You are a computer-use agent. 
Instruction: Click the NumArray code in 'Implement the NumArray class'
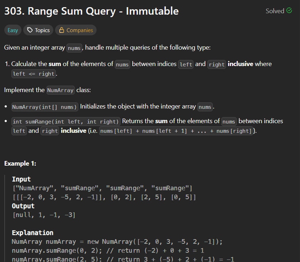point(60,90)
